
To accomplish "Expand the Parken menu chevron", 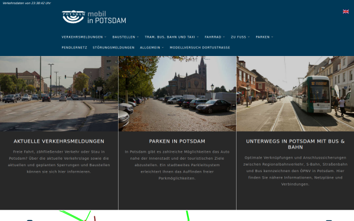I will tap(272, 37).
